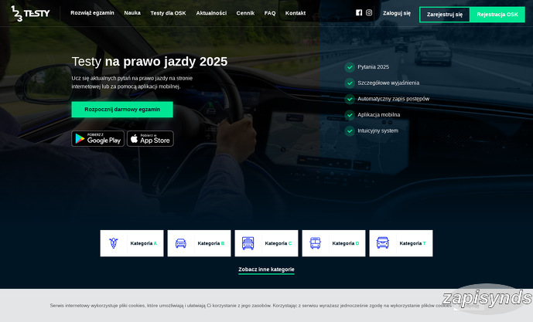533x322 pixels.
Task: Open the Facebook page icon
Action: tap(359, 13)
